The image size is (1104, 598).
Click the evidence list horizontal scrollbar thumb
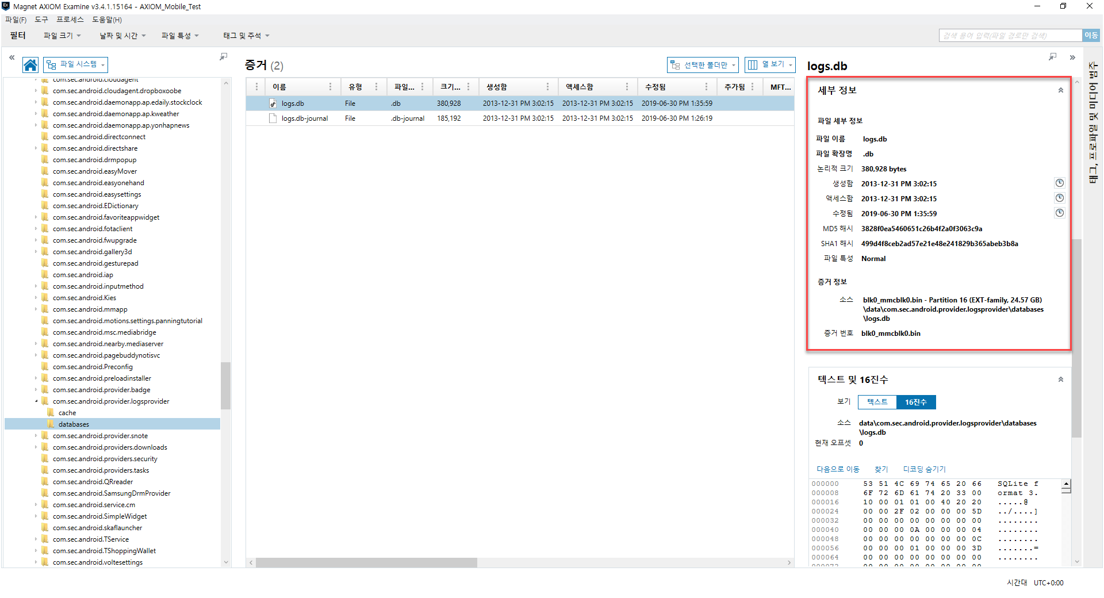366,562
